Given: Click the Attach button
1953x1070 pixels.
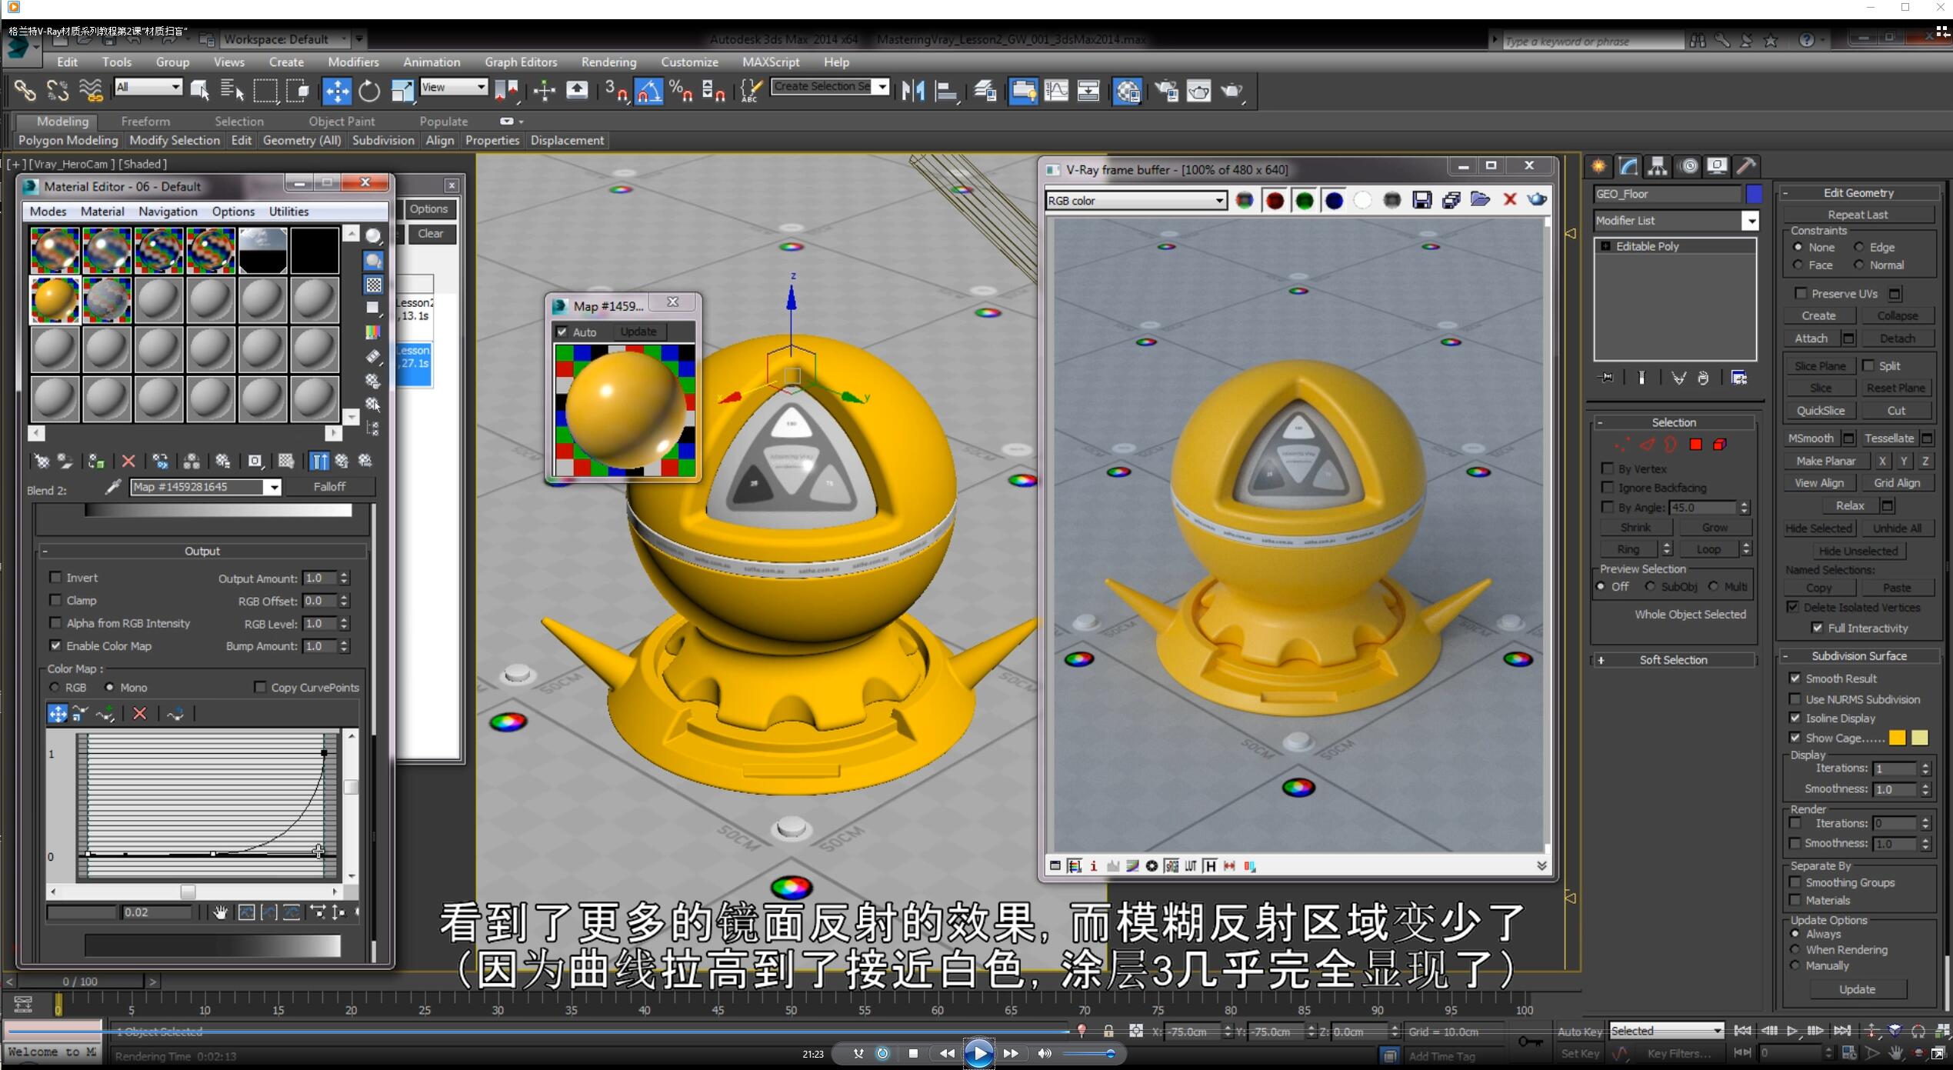Looking at the screenshot, I should [x=1811, y=338].
